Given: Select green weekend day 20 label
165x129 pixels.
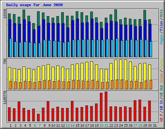Looking at the screenshot, I should [102, 125].
